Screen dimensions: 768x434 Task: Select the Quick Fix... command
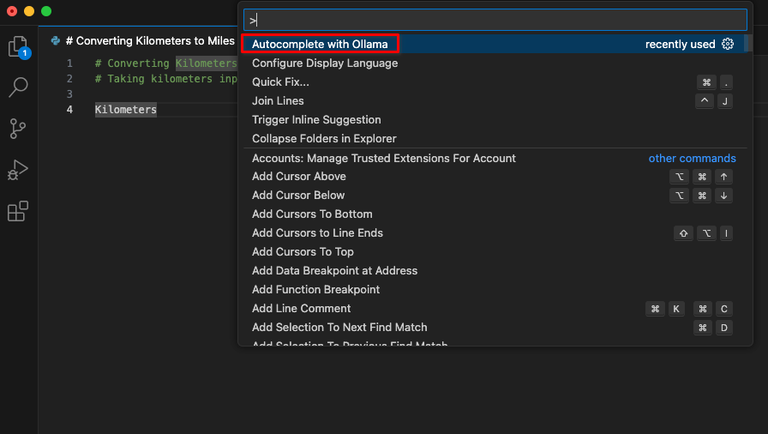pyautogui.click(x=495, y=81)
